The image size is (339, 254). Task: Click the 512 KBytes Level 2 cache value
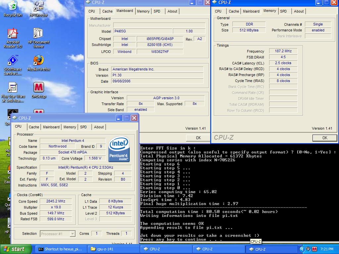(116, 213)
